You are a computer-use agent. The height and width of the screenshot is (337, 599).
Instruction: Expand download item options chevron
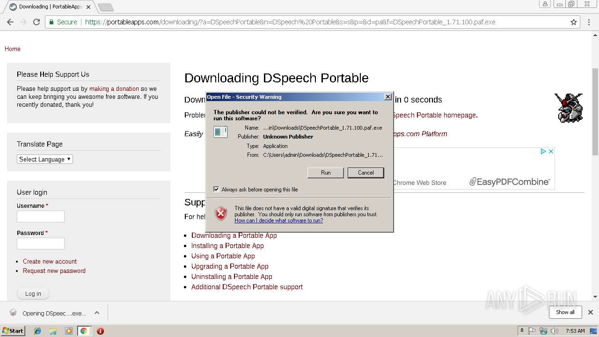coord(97,313)
